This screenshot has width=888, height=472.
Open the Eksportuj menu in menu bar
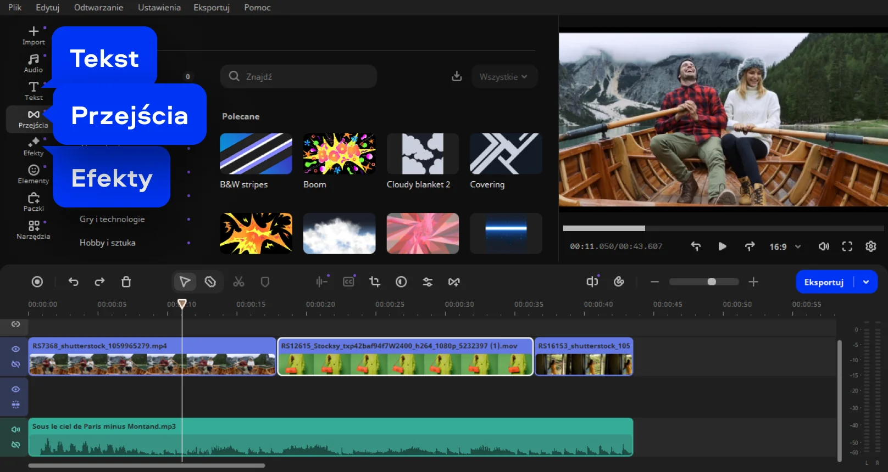211,8
